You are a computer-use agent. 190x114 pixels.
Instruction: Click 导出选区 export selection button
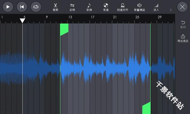click(x=183, y=38)
